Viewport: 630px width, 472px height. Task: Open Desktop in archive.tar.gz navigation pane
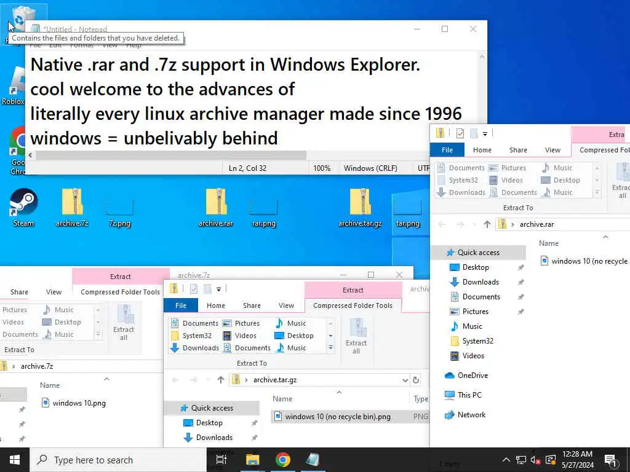(x=209, y=423)
